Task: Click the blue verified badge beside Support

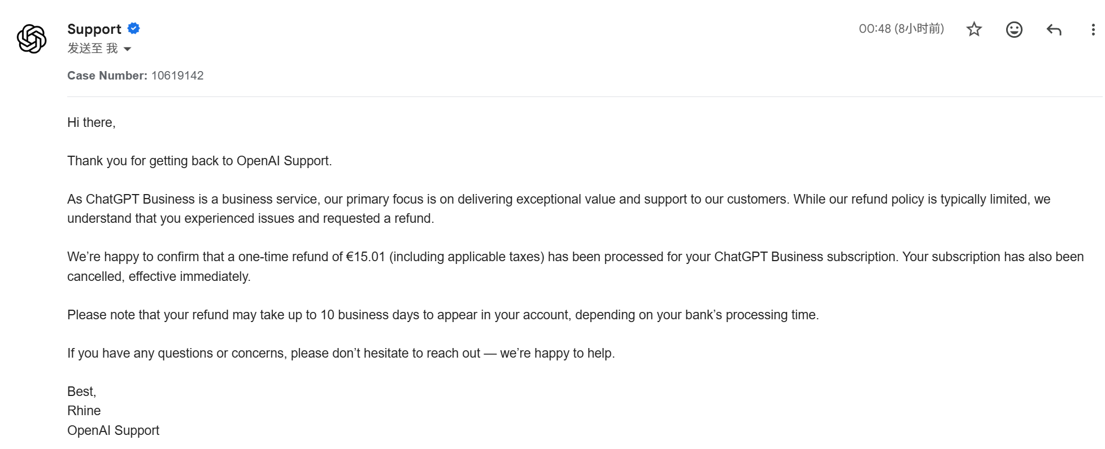Action: [134, 28]
